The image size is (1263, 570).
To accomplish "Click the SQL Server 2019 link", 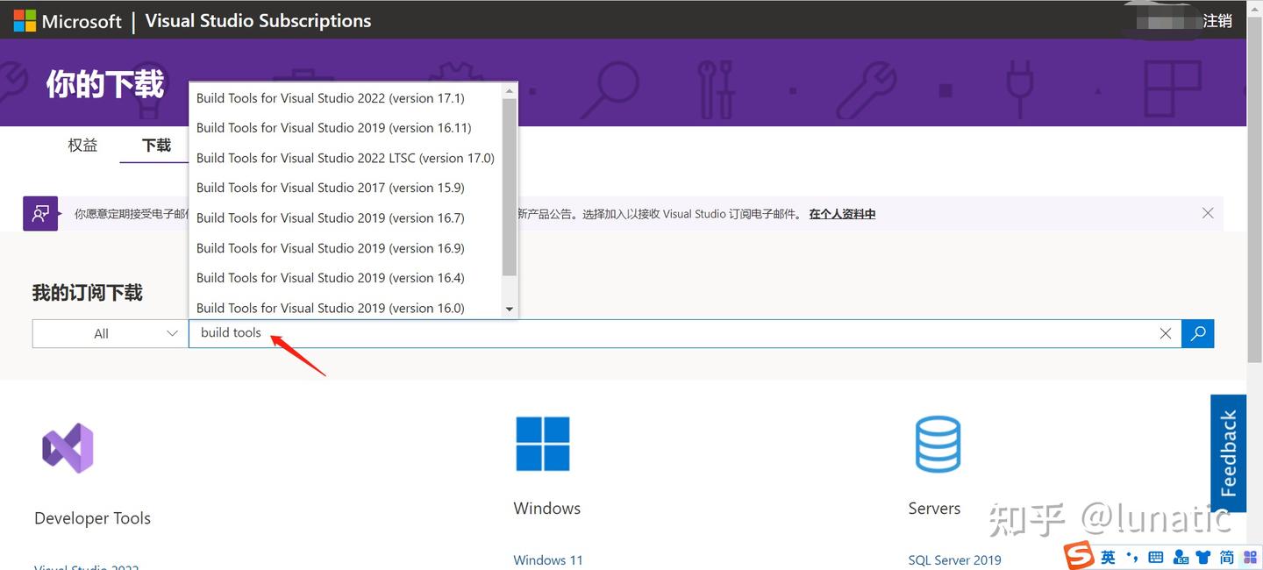I will tap(954, 559).
